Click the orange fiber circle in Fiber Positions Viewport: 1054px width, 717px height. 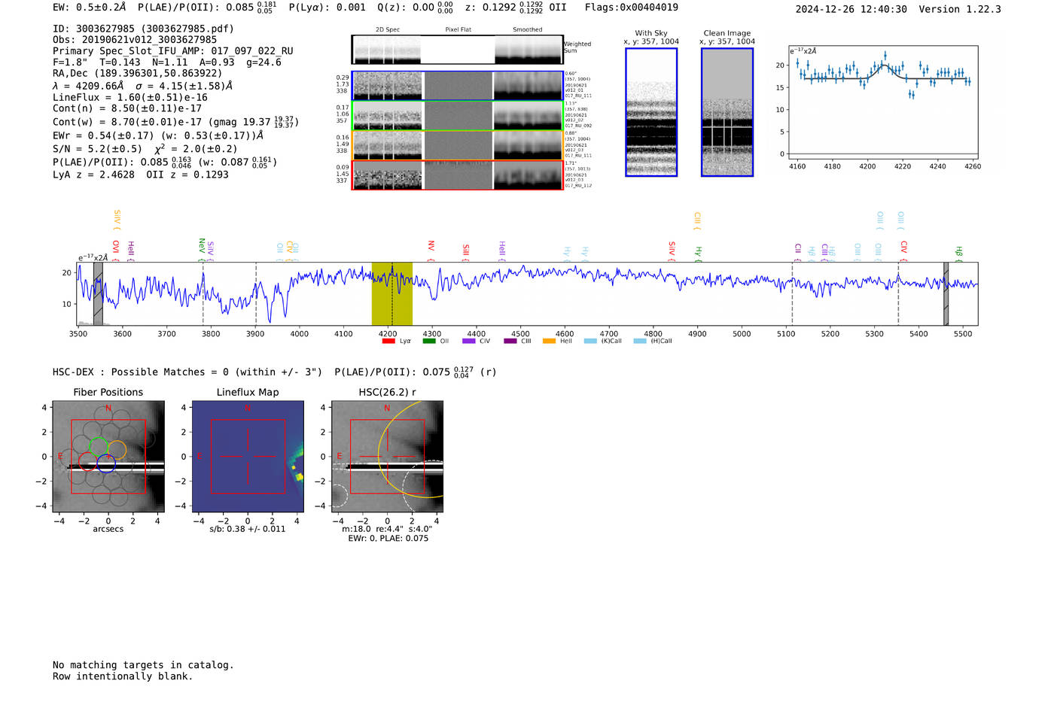click(x=117, y=450)
